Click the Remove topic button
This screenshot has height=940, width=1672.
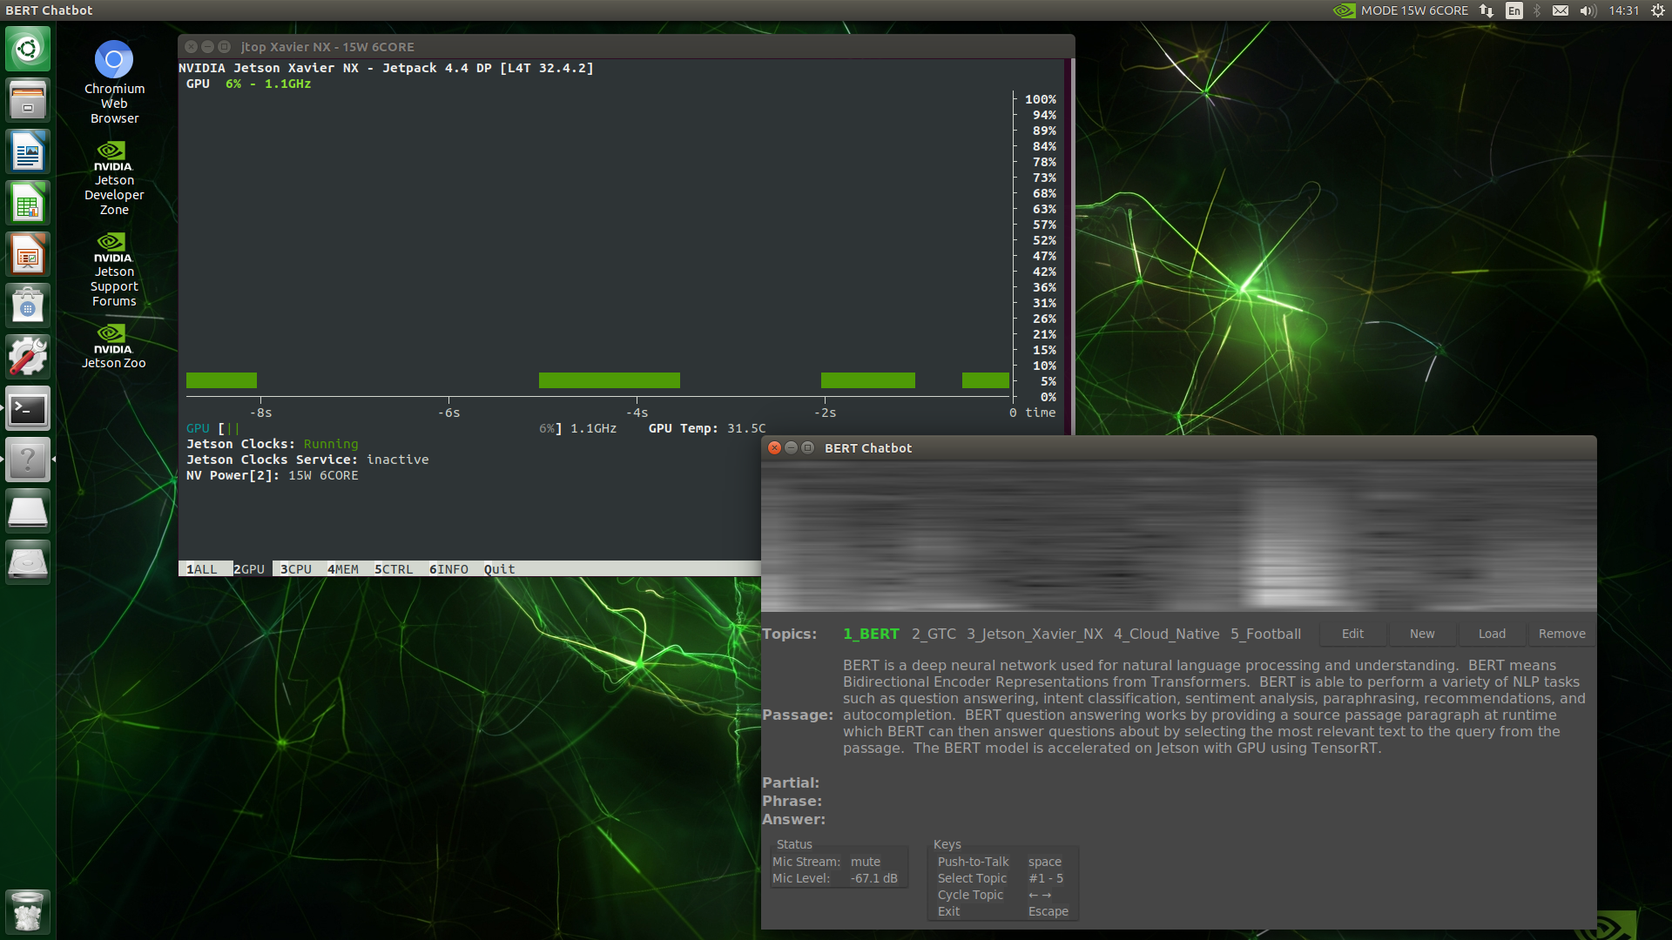(1562, 634)
